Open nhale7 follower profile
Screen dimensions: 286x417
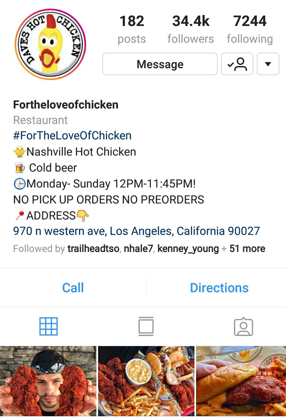click(138, 249)
